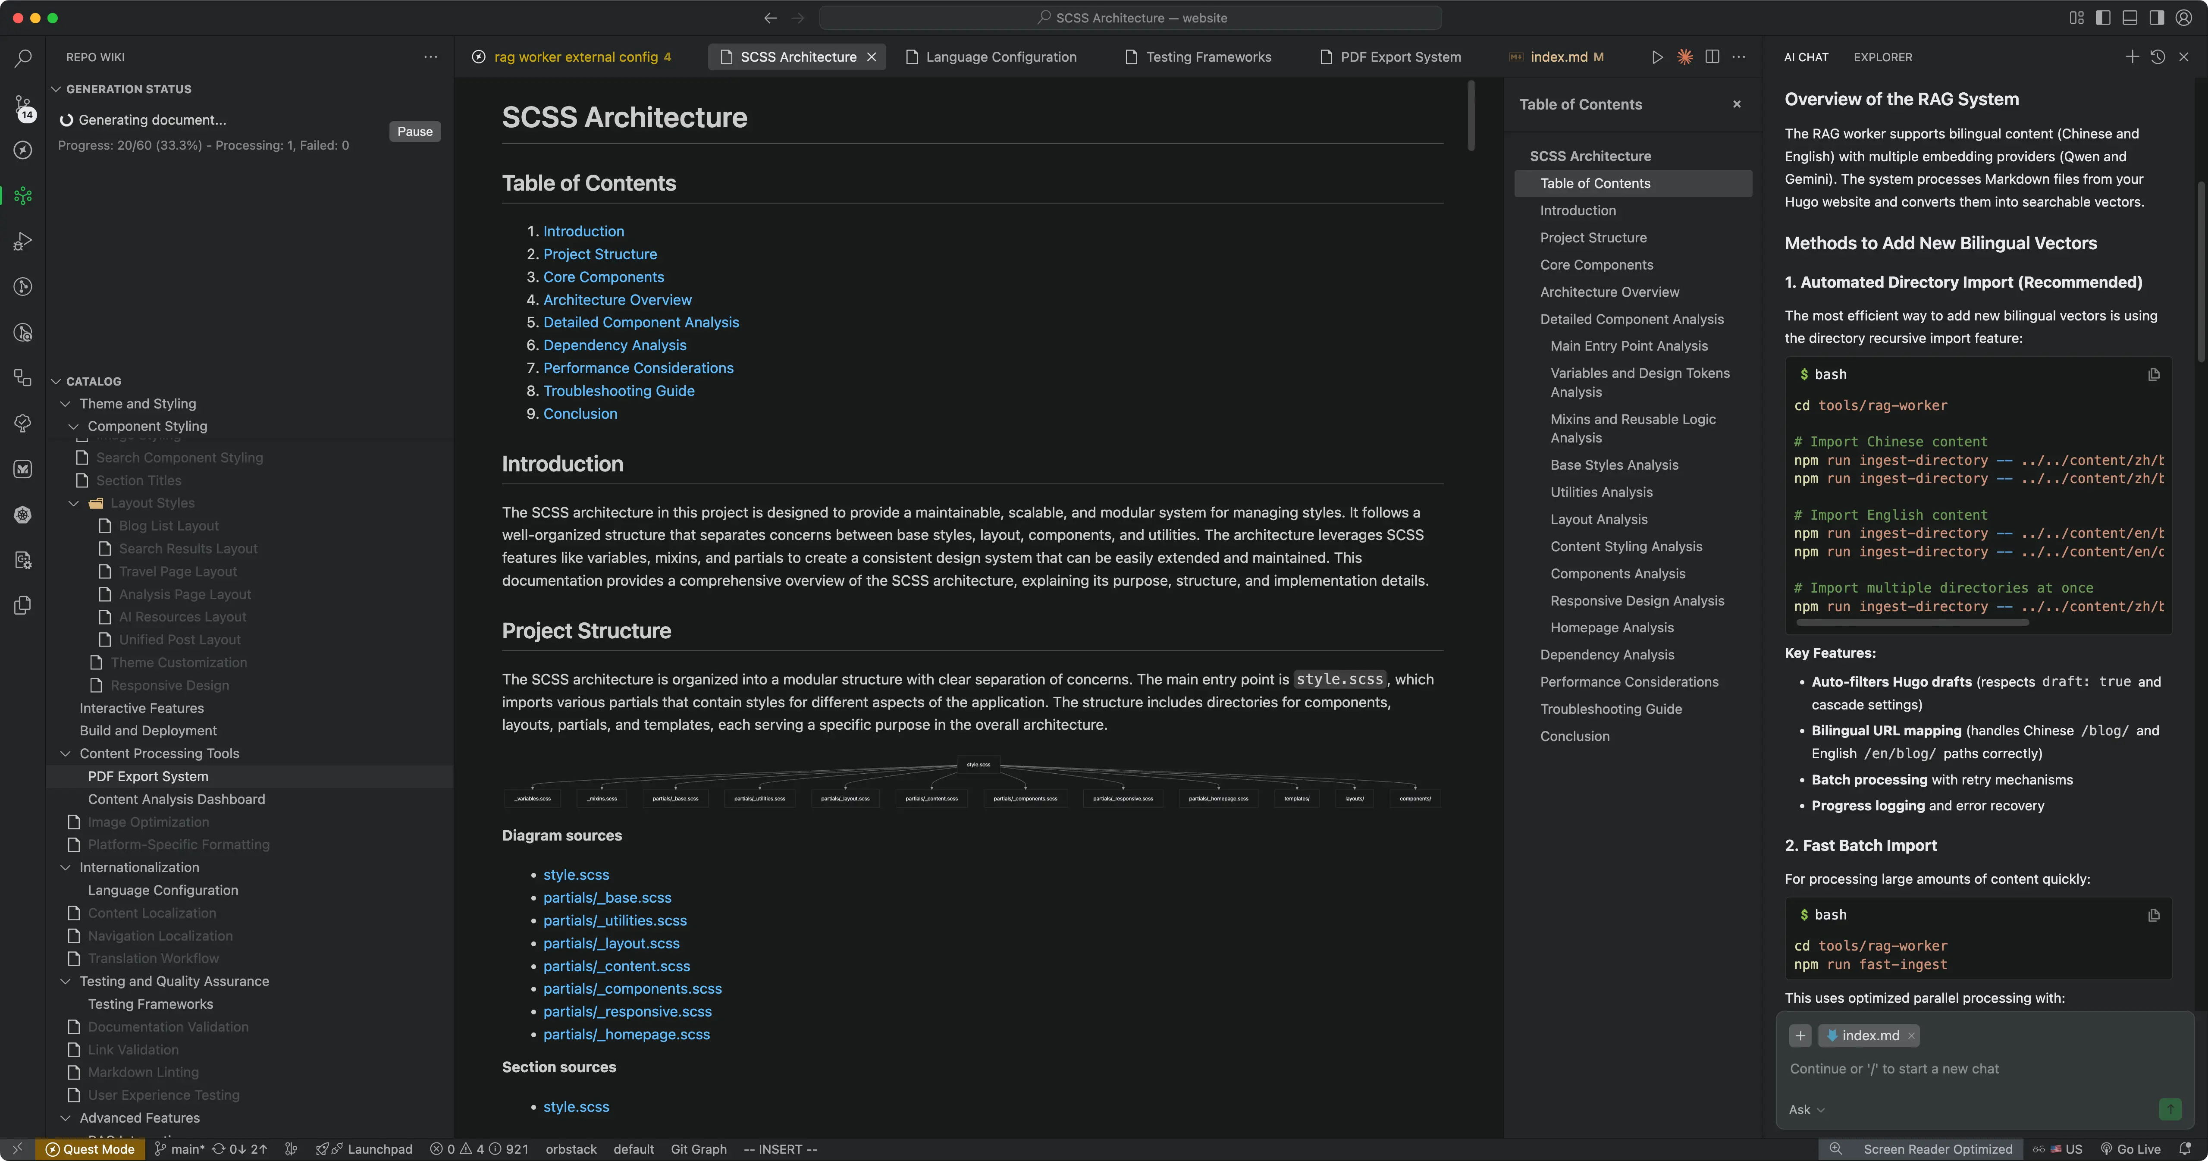
Task: Open notifications bell in status bar
Action: coord(2185,1149)
